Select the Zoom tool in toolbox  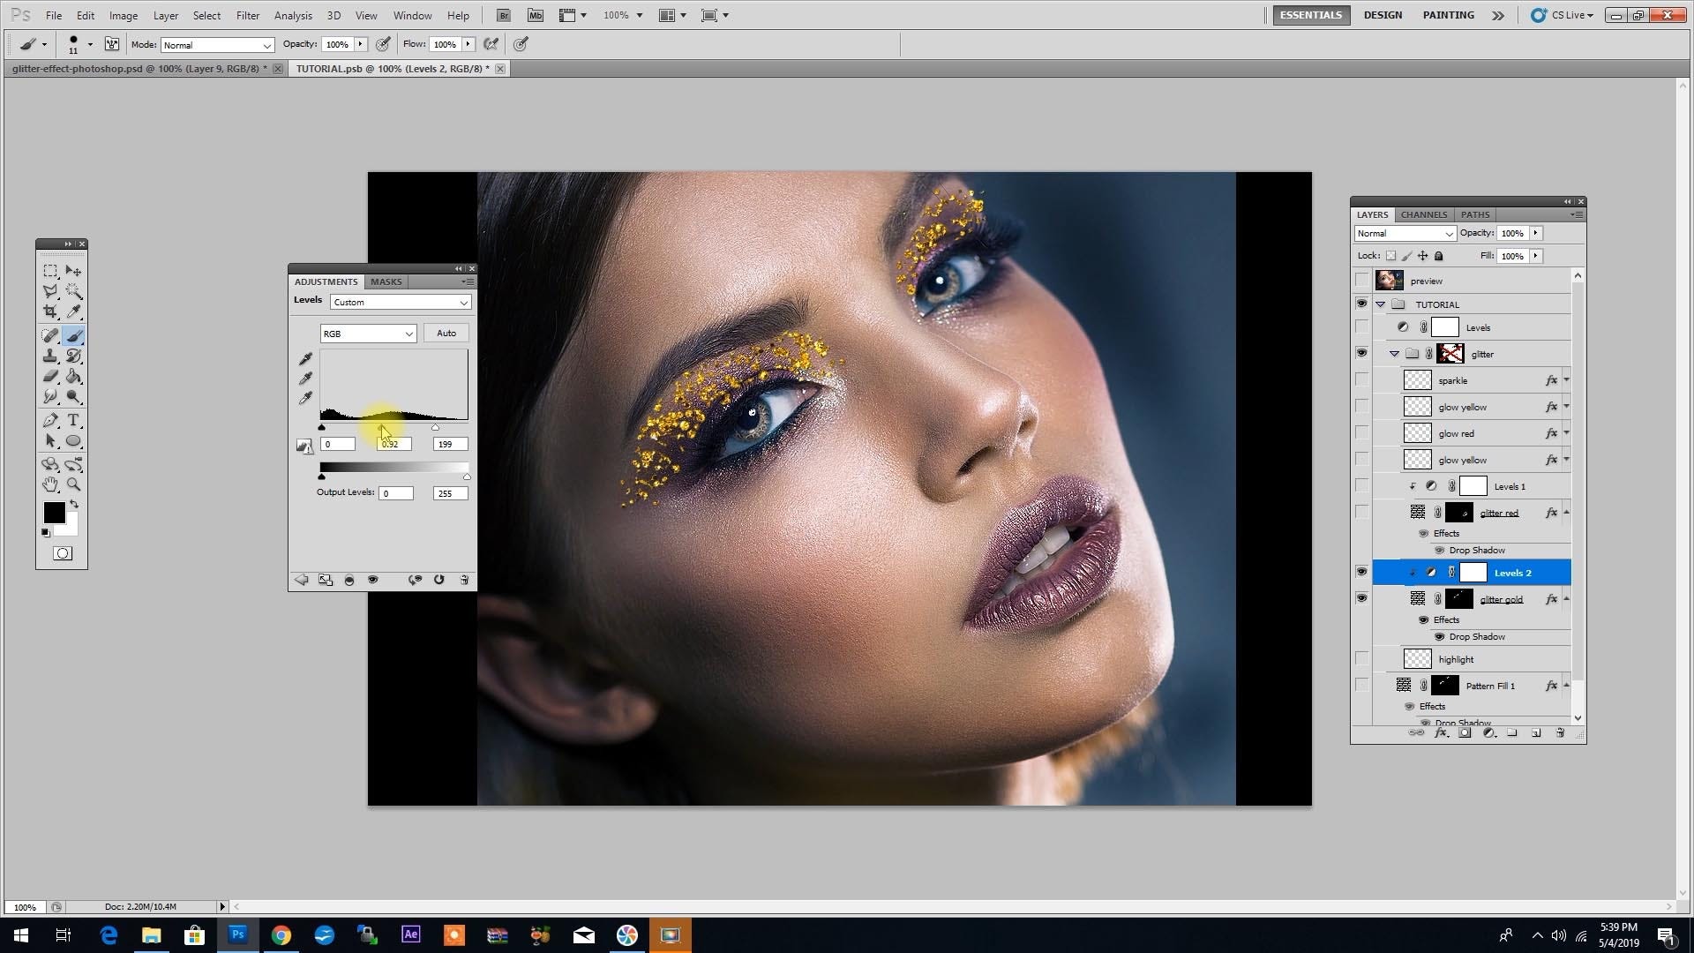(x=74, y=484)
